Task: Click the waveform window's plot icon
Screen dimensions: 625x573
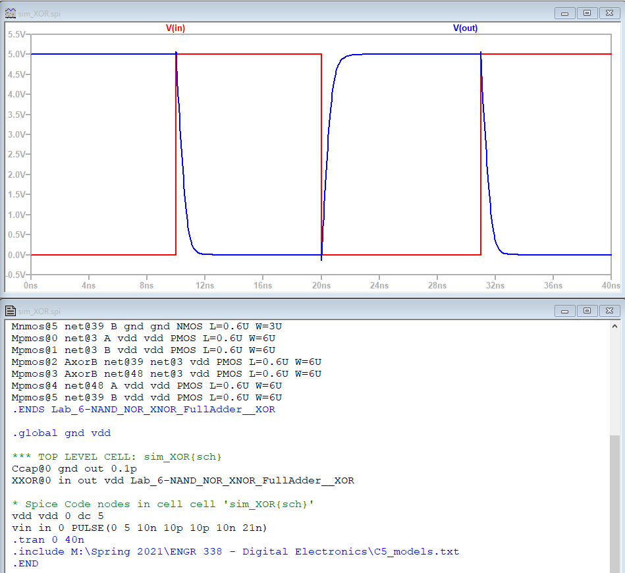Action: coord(11,13)
